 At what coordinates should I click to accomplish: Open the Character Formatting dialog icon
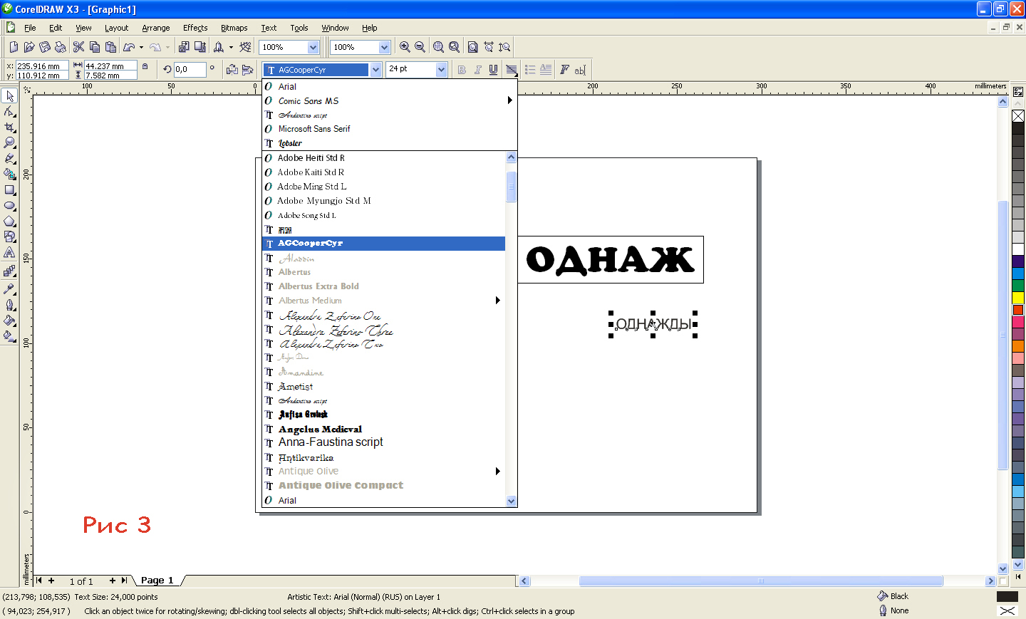pyautogui.click(x=564, y=70)
